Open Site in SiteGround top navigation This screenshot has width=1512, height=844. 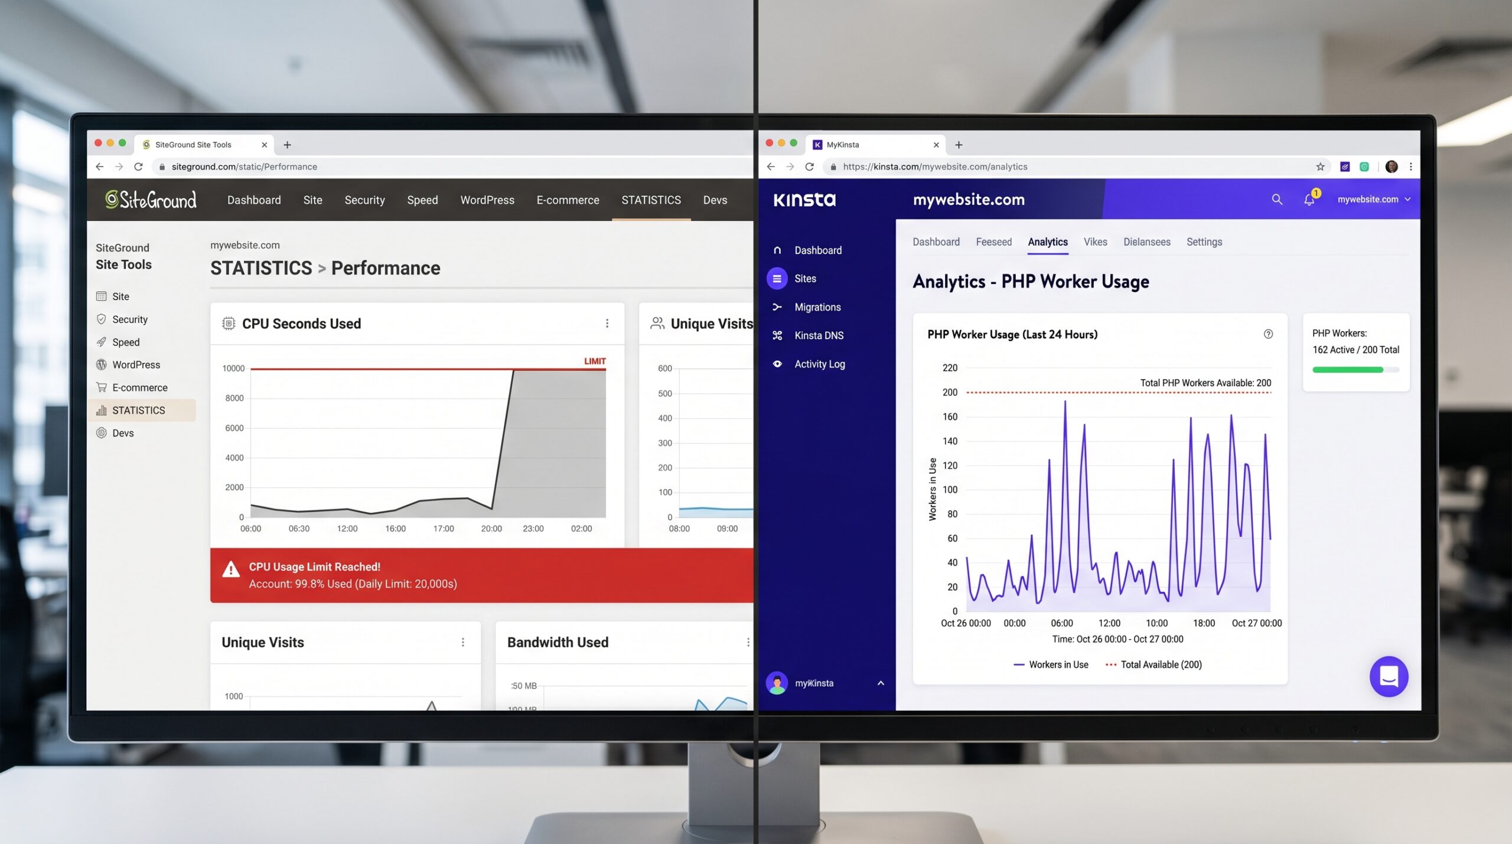(x=312, y=200)
